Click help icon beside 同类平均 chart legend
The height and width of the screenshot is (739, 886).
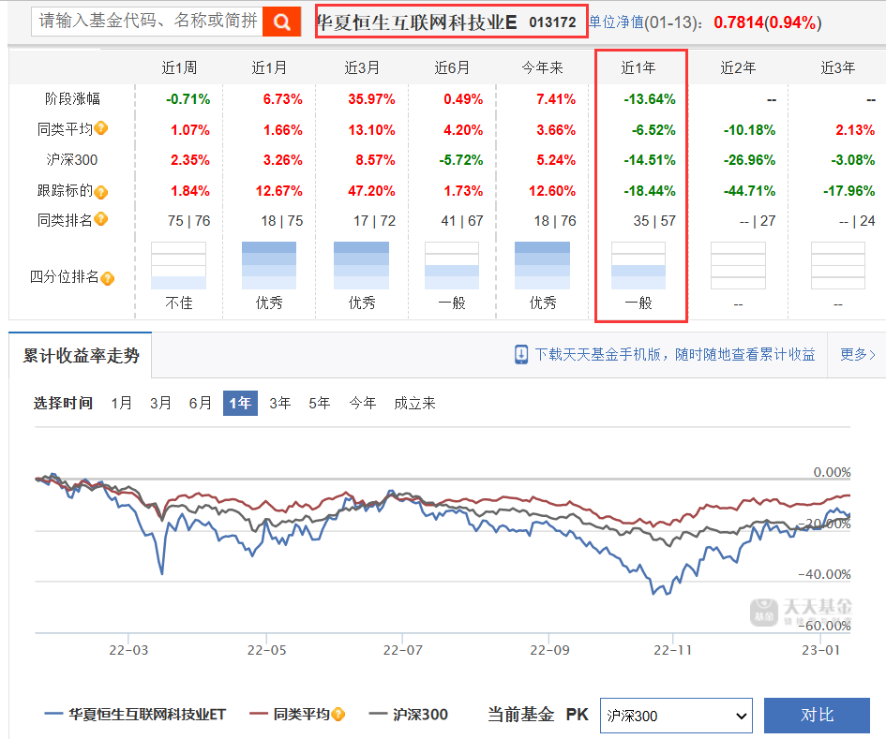click(338, 715)
